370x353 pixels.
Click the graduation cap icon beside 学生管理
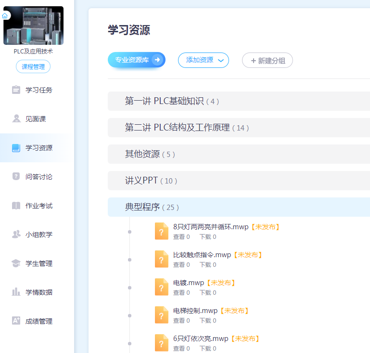[16, 263]
